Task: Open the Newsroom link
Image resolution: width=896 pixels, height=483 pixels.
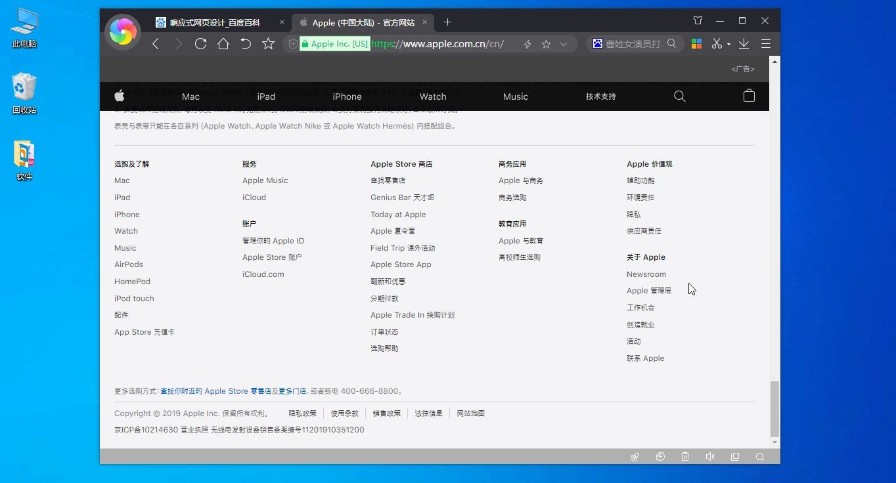Action: 646,274
